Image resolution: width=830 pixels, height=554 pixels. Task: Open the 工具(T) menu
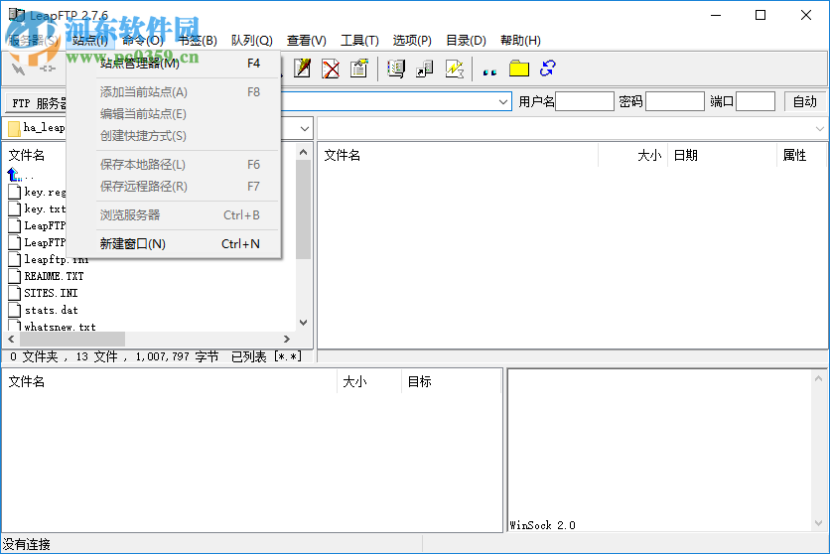[x=360, y=41]
